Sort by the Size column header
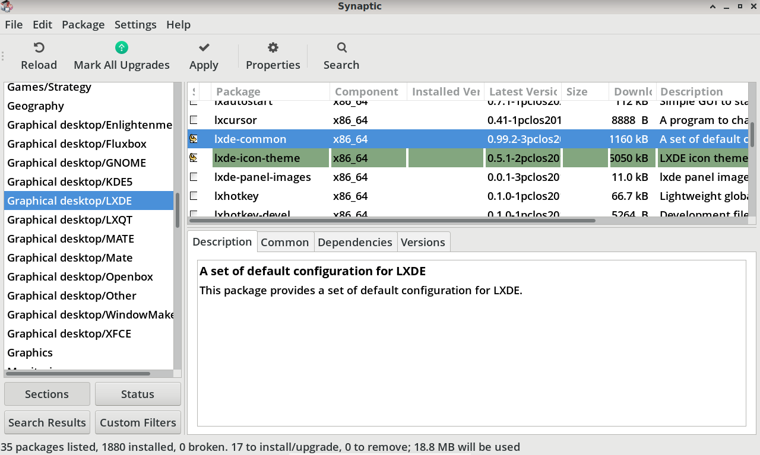 point(585,91)
